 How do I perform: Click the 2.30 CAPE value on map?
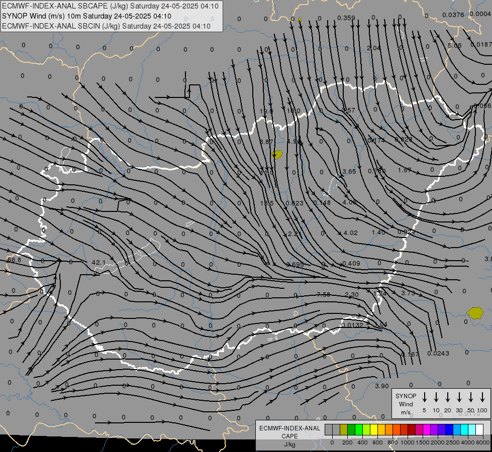pos(351,294)
